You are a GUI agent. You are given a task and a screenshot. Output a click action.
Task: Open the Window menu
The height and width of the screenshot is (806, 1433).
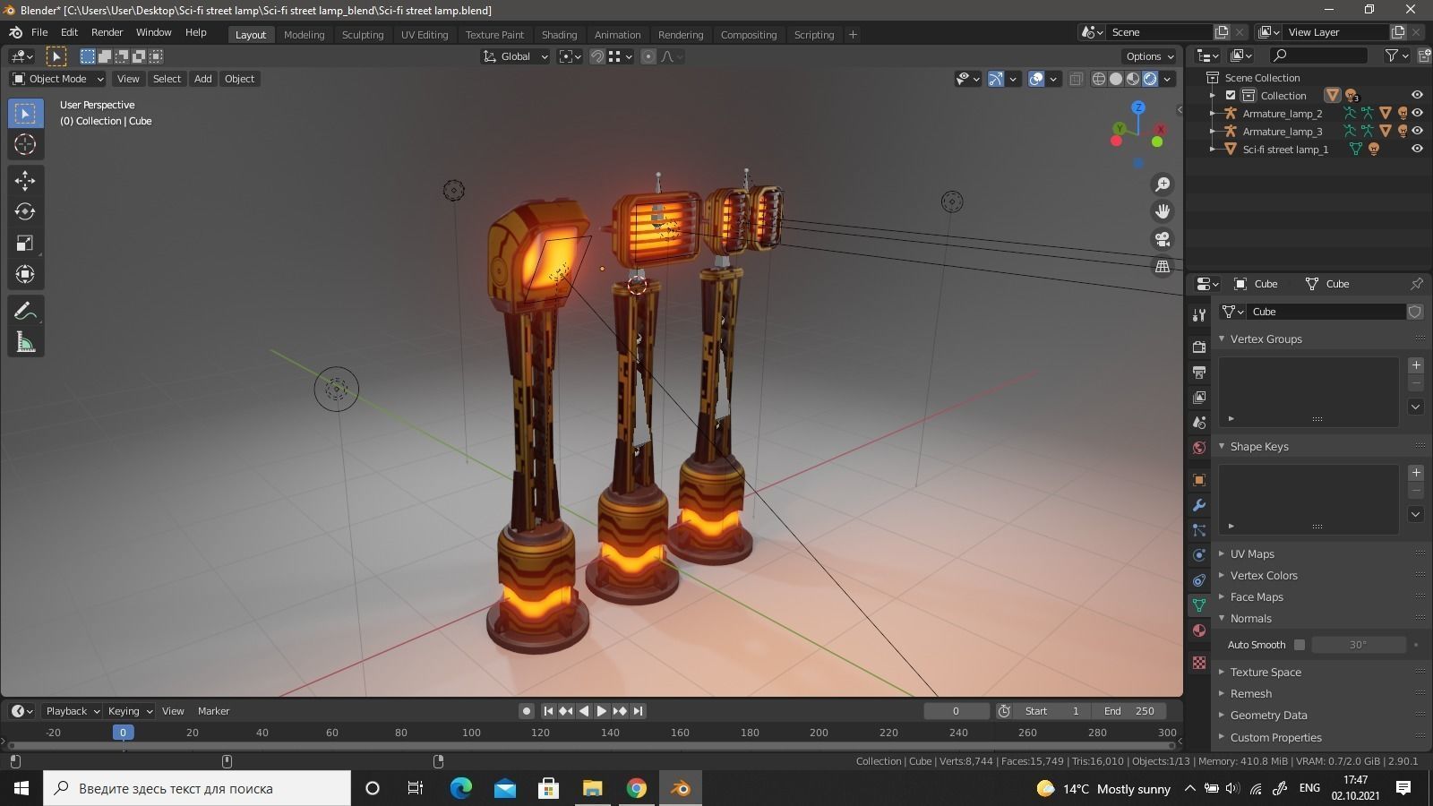tap(153, 32)
